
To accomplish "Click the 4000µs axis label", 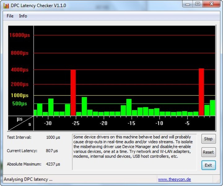I will (20, 70).
